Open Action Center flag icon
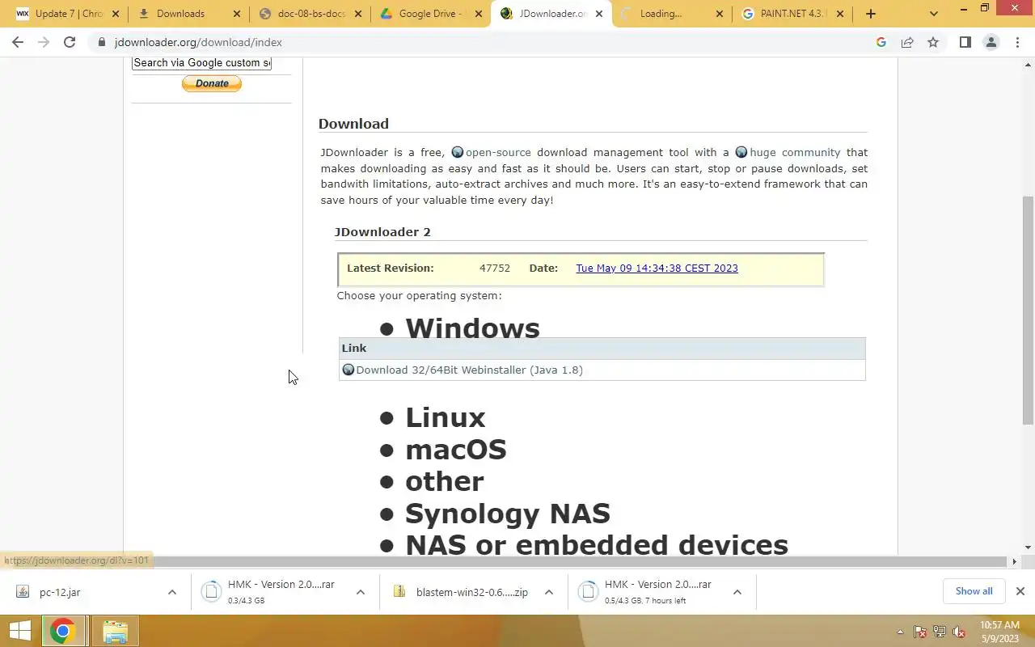Screen dimensions: 1035x647 (x=920, y=632)
